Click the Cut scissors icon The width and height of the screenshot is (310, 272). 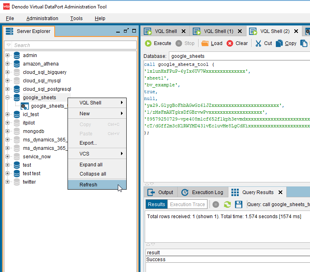(258, 43)
